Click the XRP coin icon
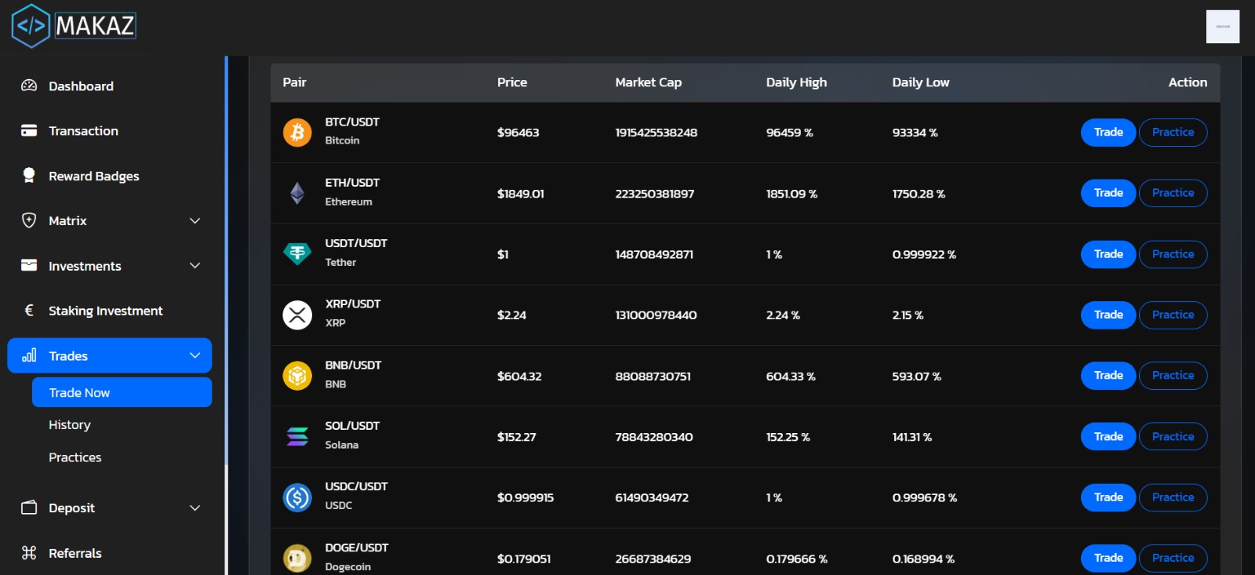 297,315
